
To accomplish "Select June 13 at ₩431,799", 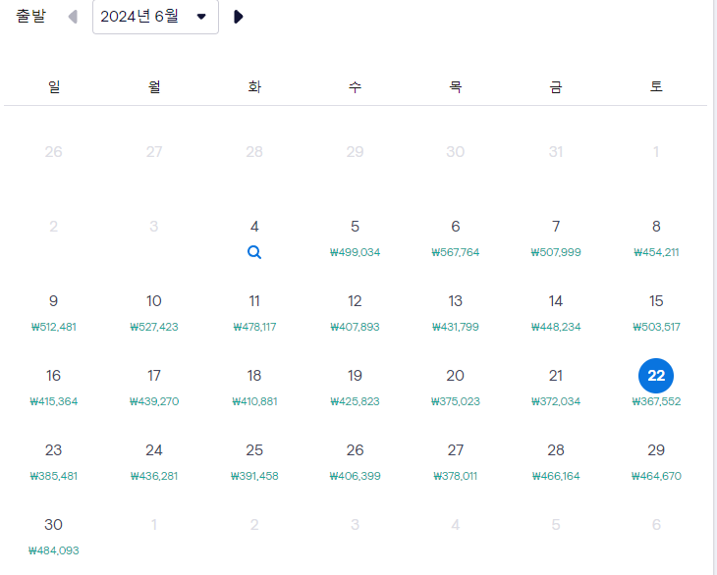I will 456,313.
